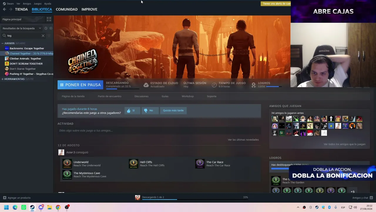Open Backrooms: Escape Together game icon
376x212 pixels.
[7, 48]
